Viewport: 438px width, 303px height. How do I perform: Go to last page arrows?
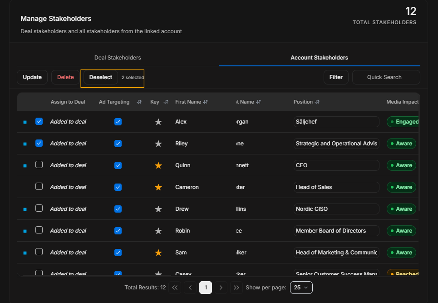pos(236,288)
